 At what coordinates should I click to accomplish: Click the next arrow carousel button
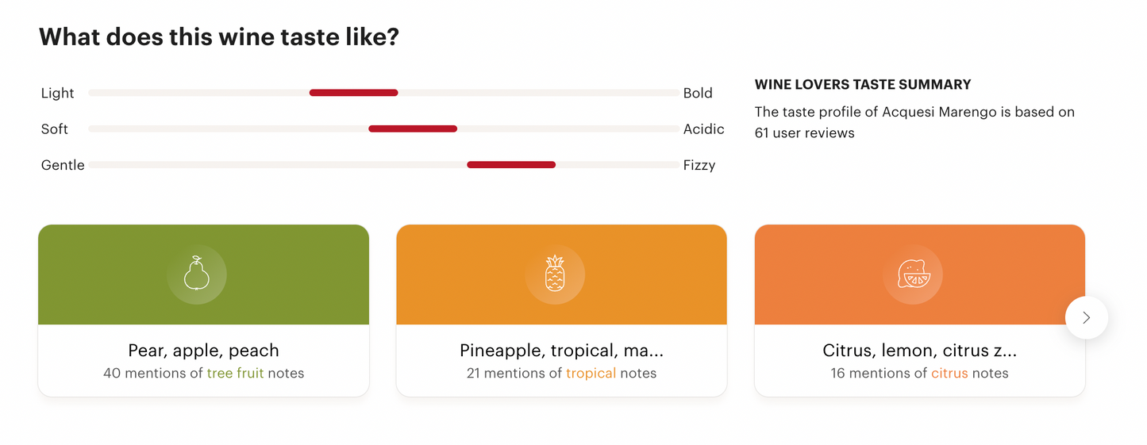click(x=1086, y=317)
